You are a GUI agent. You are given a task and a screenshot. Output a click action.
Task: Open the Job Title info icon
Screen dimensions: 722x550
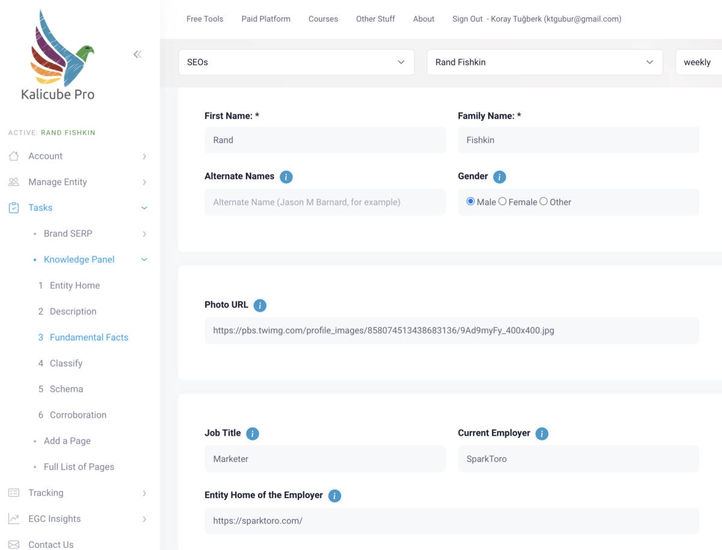pos(253,433)
